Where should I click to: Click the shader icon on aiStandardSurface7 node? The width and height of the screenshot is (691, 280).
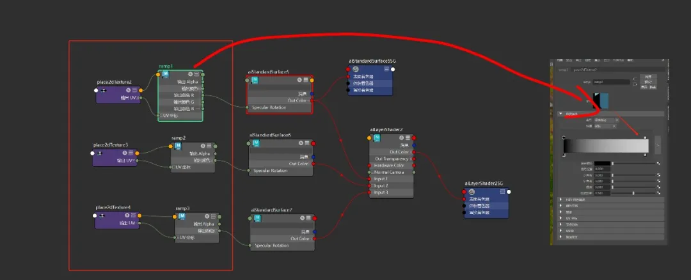pyautogui.click(x=258, y=218)
